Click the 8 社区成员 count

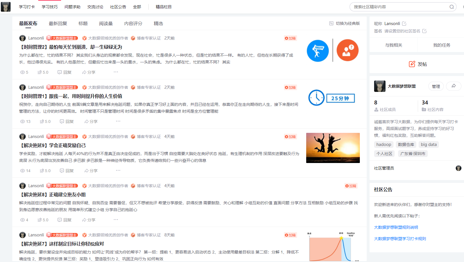385,106
